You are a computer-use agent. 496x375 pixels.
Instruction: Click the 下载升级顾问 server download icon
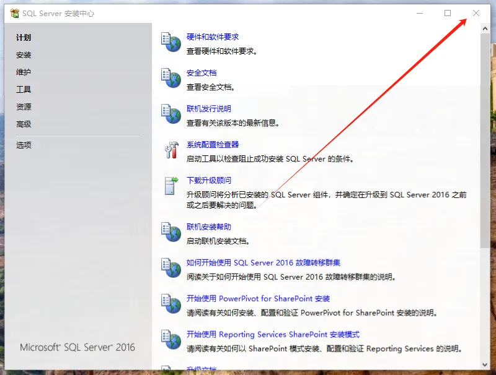[x=171, y=186]
